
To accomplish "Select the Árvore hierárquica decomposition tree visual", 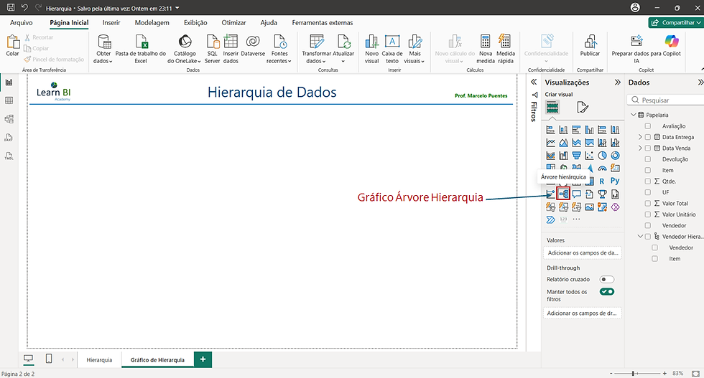I will (x=563, y=194).
